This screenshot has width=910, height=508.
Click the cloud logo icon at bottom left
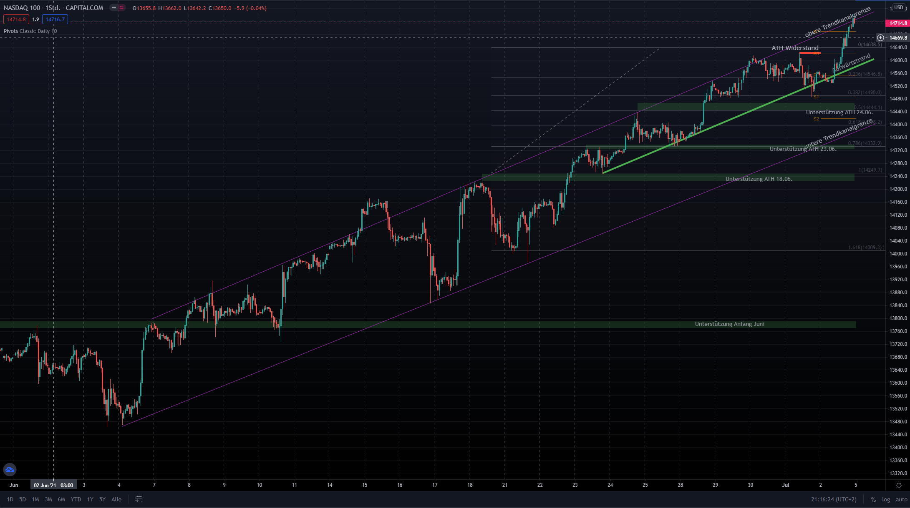[10, 470]
